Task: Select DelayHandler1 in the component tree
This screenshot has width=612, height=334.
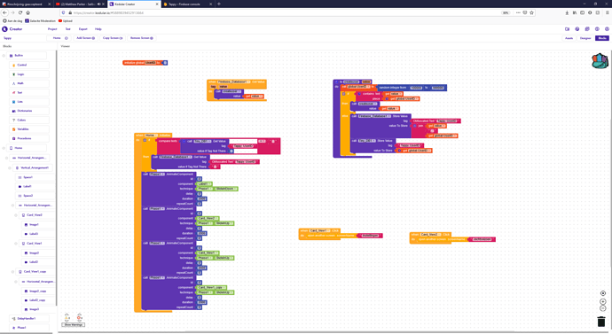Action: coord(29,319)
